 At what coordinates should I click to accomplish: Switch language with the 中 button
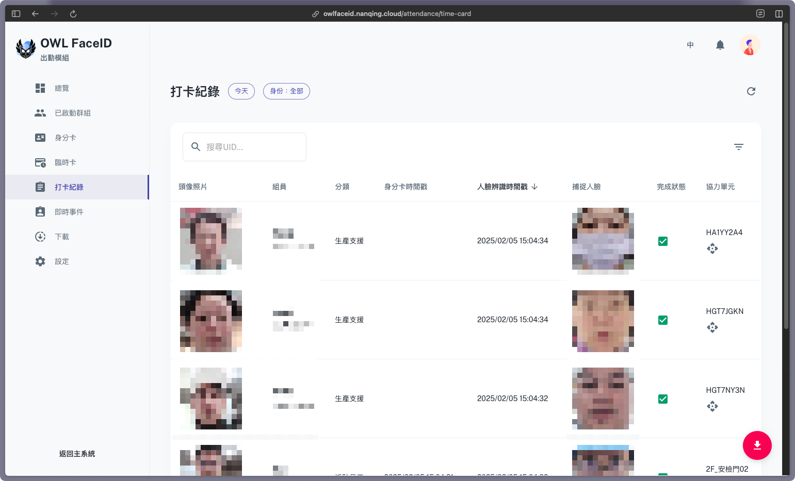[x=690, y=45]
